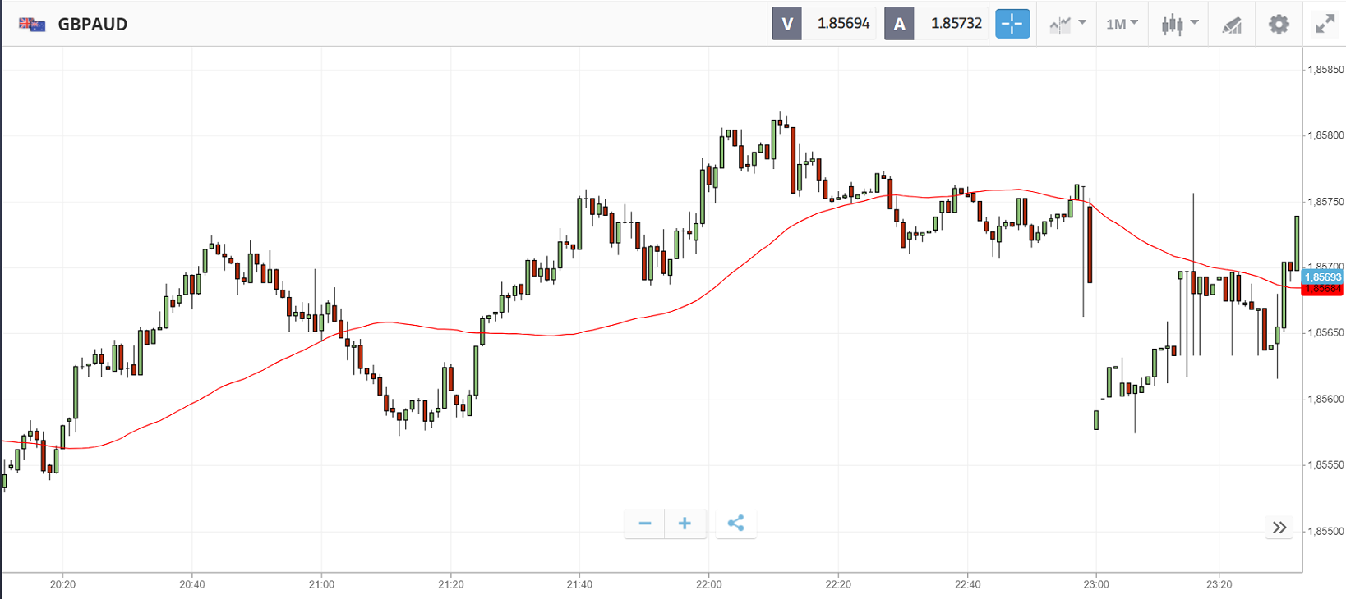
Task: Click the 22:00 time axis marker
Action: [x=708, y=584]
